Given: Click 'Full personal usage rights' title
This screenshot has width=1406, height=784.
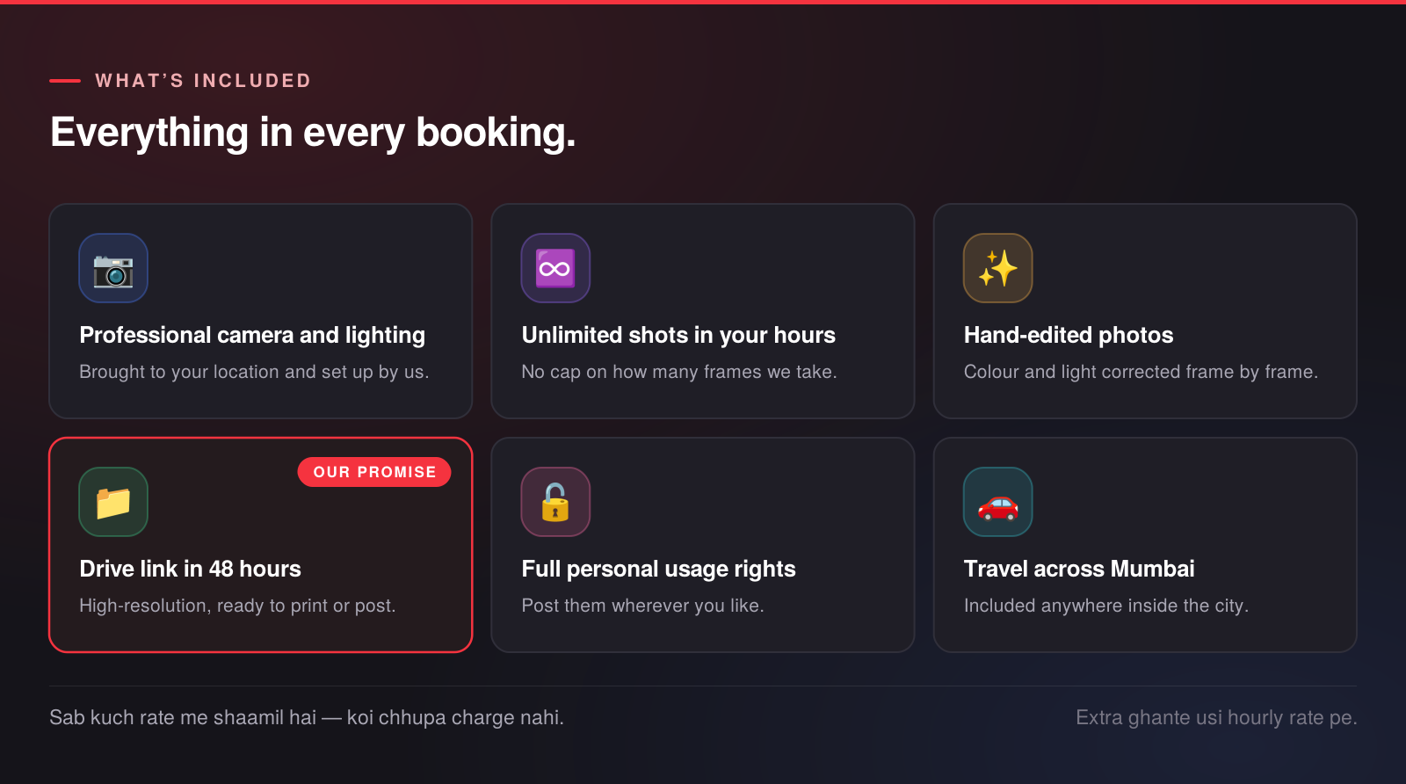Looking at the screenshot, I should 658,569.
